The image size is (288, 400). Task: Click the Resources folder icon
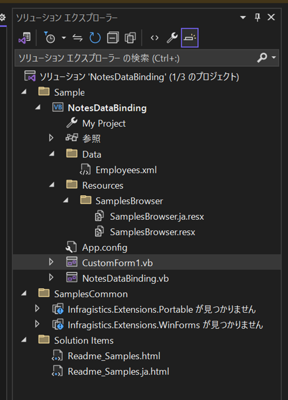click(x=72, y=185)
